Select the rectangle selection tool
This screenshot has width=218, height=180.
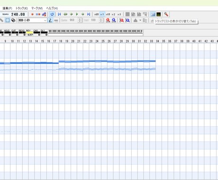click(x=8, y=20)
